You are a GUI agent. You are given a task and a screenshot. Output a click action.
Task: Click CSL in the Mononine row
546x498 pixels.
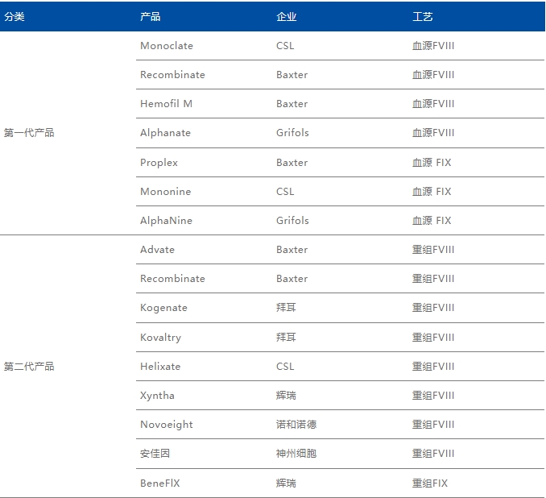285,191
